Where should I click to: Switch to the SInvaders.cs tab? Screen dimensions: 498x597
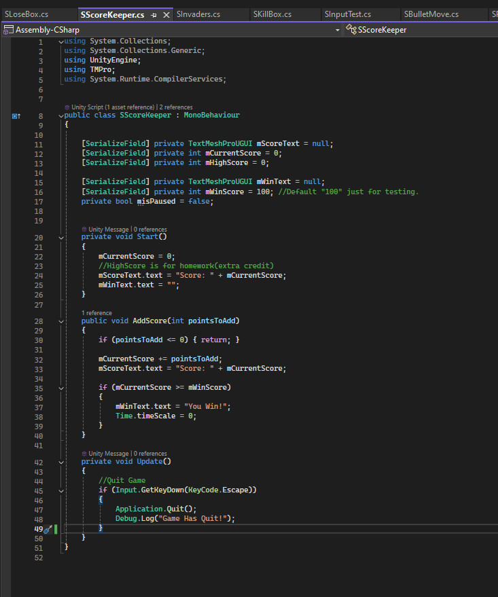[x=198, y=14]
